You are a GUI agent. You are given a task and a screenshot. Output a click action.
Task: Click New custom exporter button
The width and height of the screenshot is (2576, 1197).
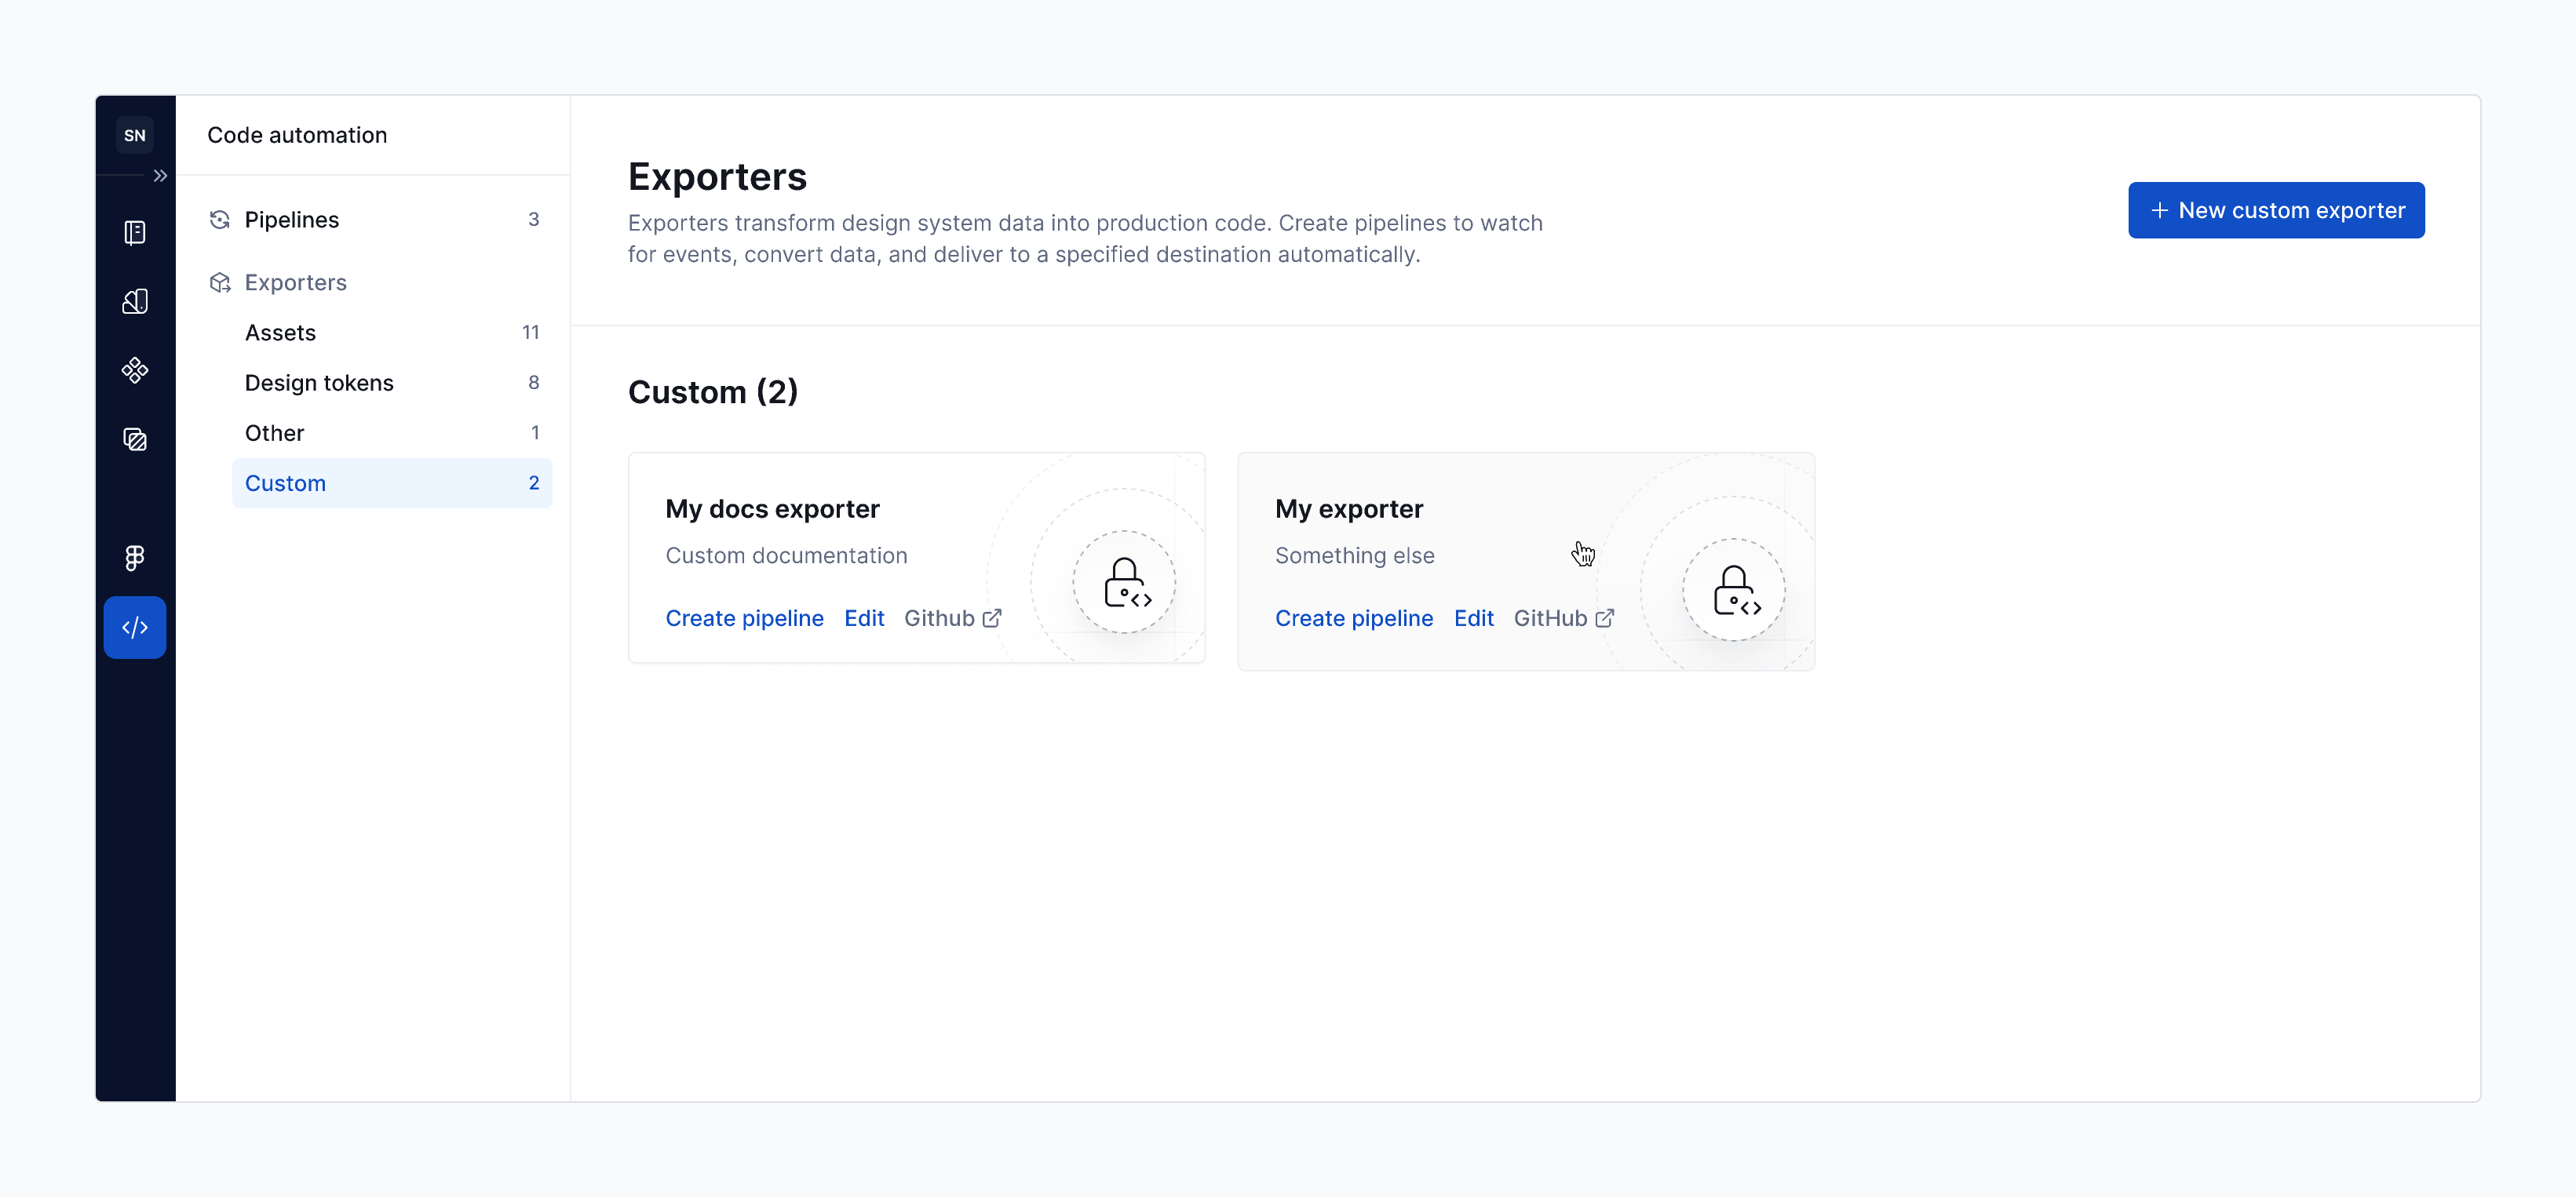[2275, 209]
